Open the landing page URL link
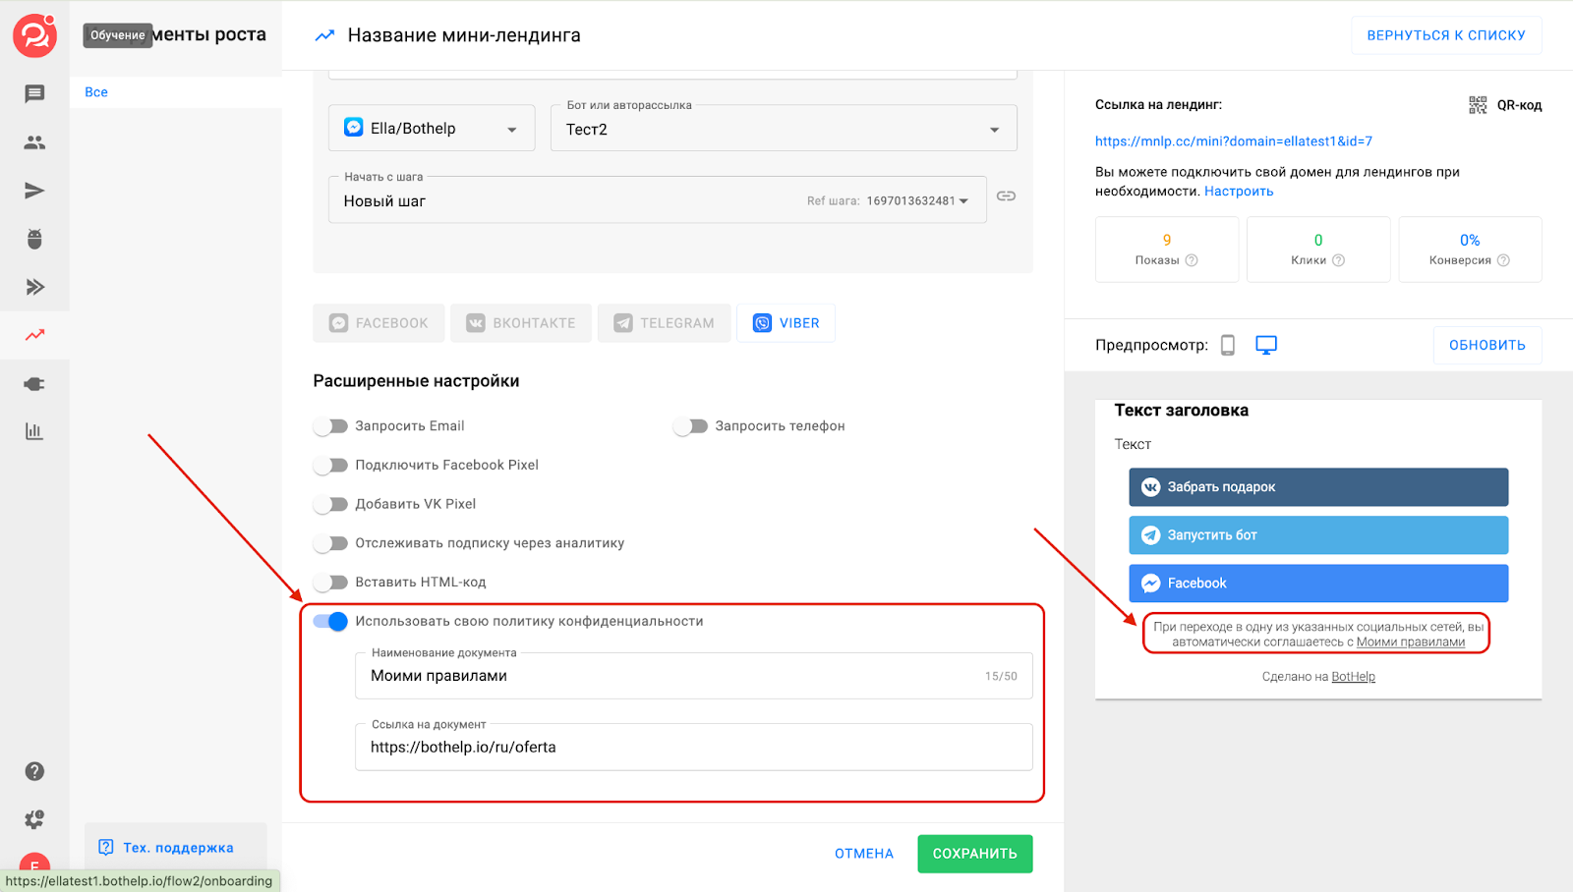 pyautogui.click(x=1233, y=141)
